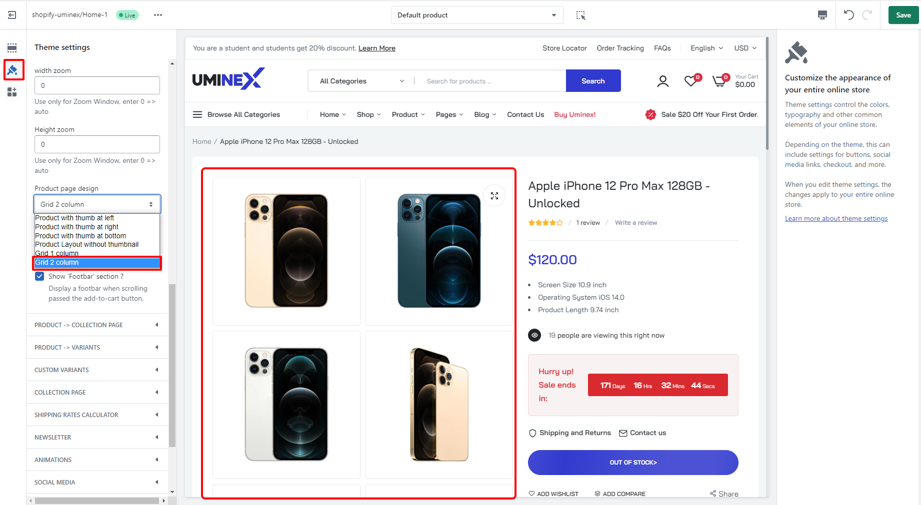Click the exit editor back icon
Viewport: 921px width, 505px height.
[x=12, y=15]
